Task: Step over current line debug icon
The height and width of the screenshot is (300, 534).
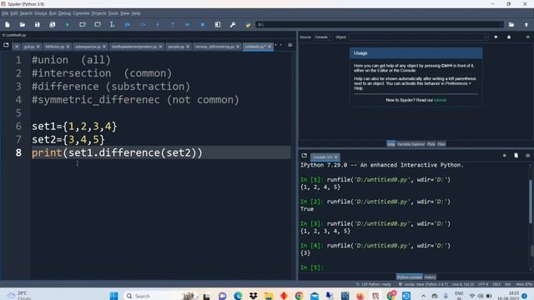Action: coord(143,24)
